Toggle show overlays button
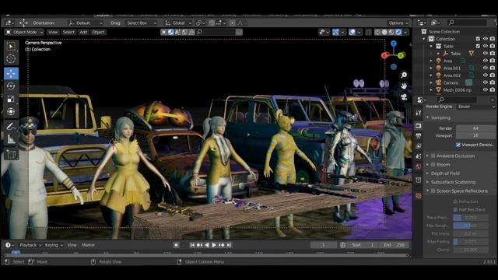 [x=352, y=32]
